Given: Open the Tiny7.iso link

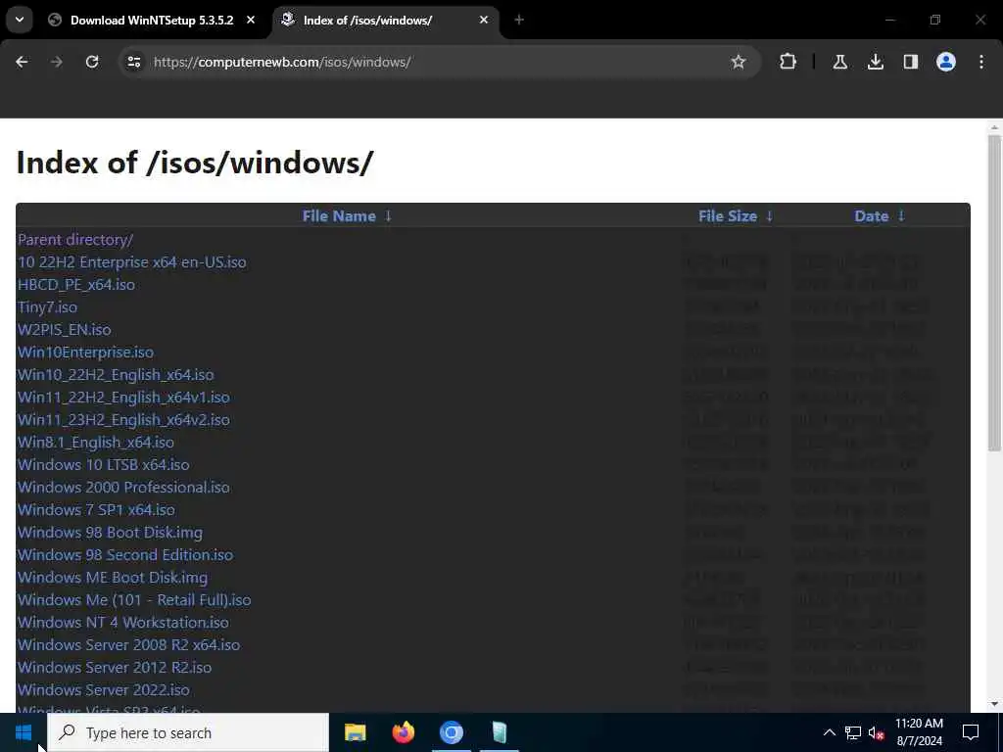Looking at the screenshot, I should pyautogui.click(x=47, y=306).
